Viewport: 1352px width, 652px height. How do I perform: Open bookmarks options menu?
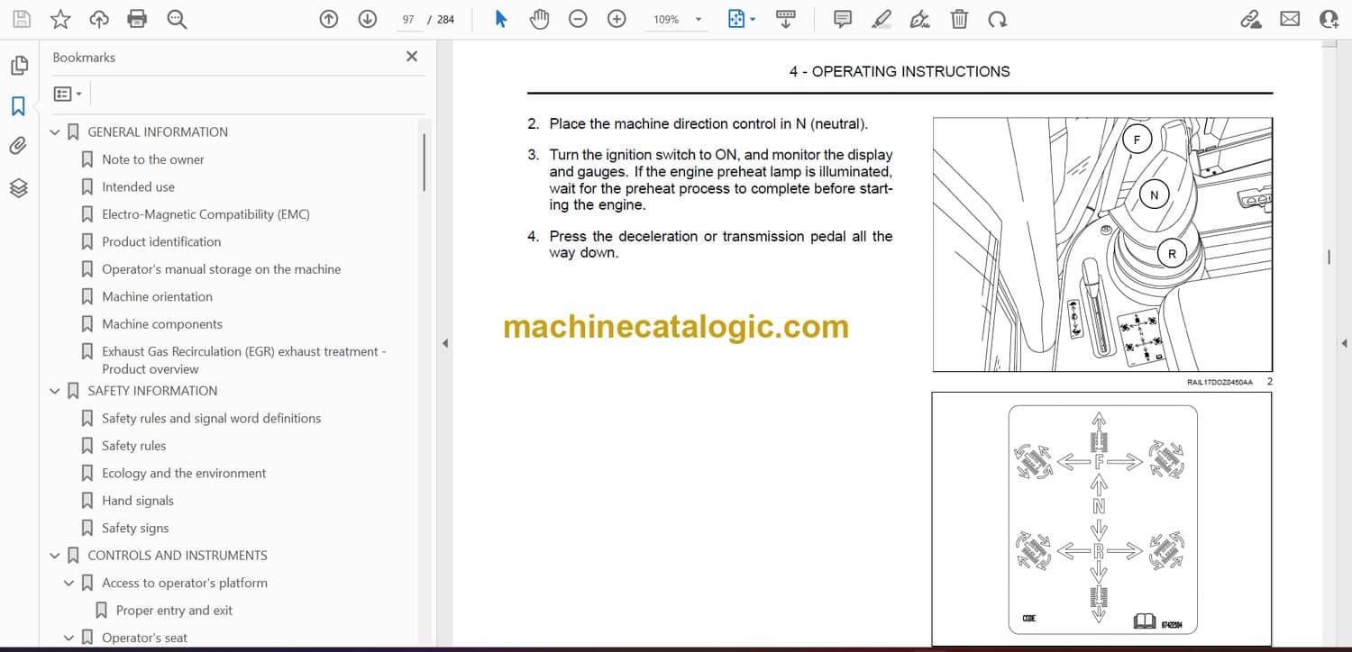click(x=68, y=94)
